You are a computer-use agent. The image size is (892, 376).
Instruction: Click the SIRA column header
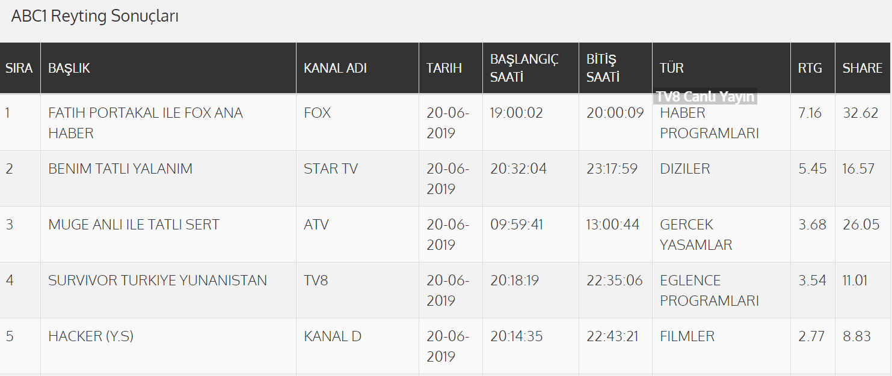[19, 68]
